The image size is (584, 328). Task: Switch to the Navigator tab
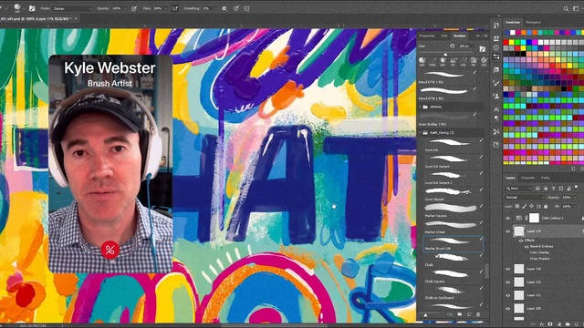[533, 23]
